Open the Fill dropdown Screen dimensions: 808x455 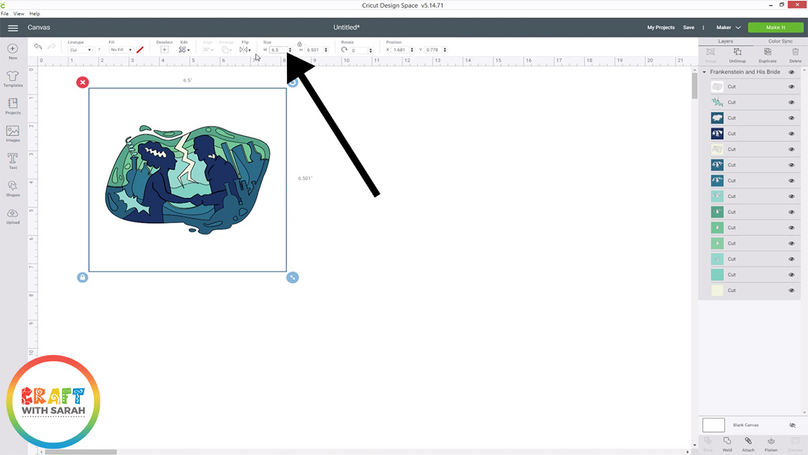(x=121, y=49)
